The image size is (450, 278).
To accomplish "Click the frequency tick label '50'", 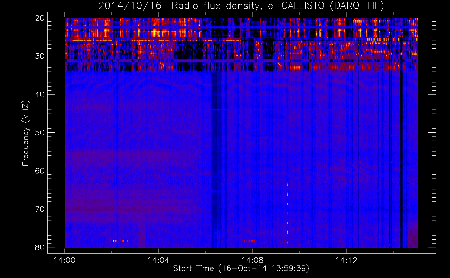I will 40,133.
